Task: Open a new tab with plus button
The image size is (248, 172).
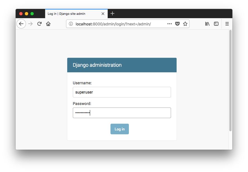Action: 112,13
